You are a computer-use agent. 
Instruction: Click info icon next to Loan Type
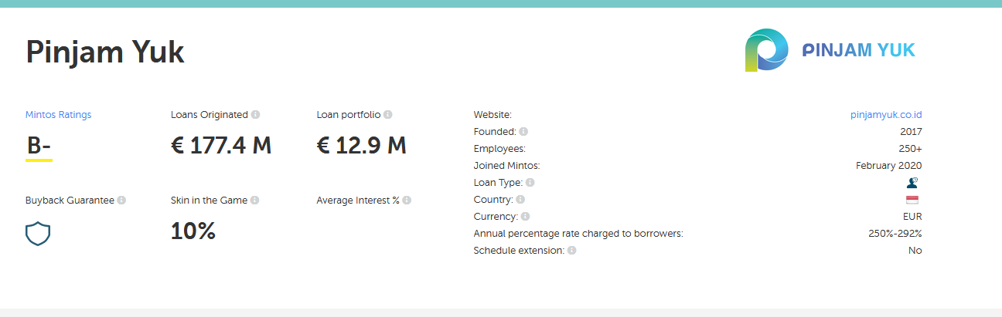[x=530, y=183]
